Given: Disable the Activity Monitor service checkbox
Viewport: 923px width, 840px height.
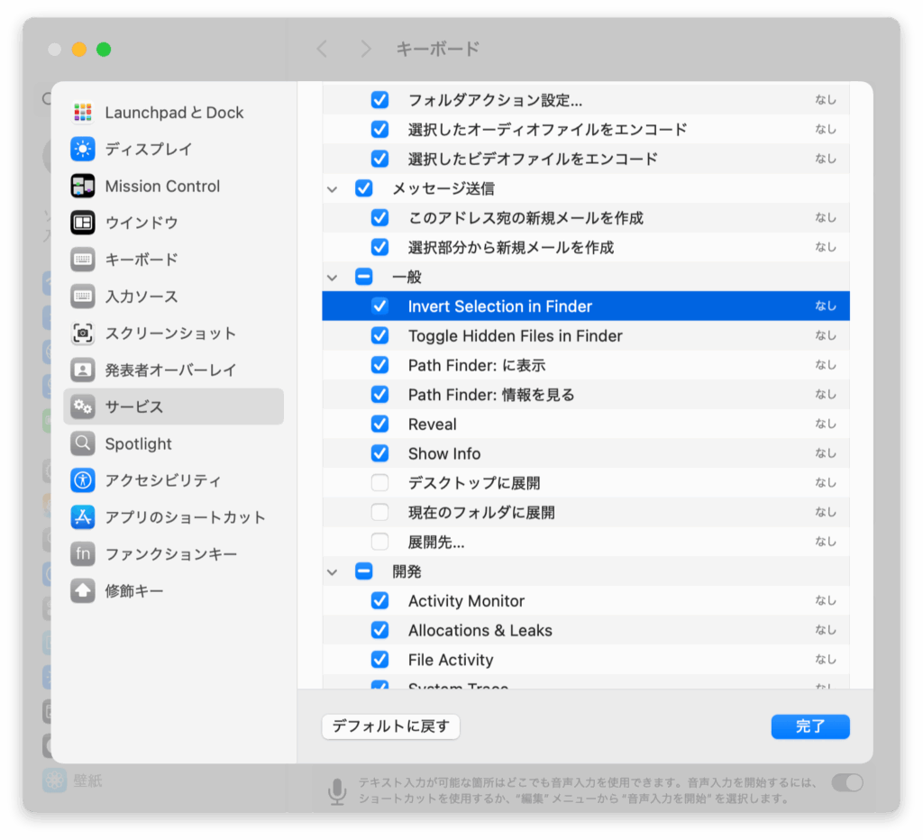Looking at the screenshot, I should [x=379, y=601].
